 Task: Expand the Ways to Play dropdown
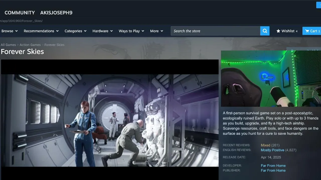pos(131,31)
